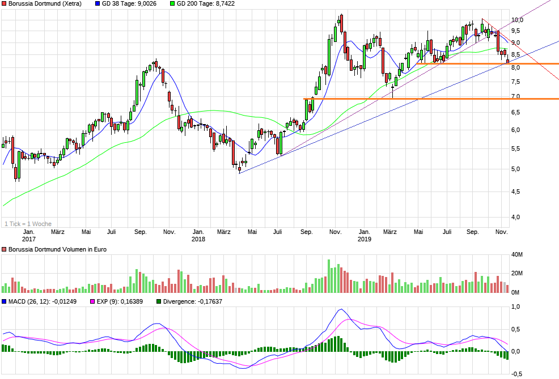
Task: Click the 'Jan. 2019' time axis label
Action: click(x=364, y=235)
